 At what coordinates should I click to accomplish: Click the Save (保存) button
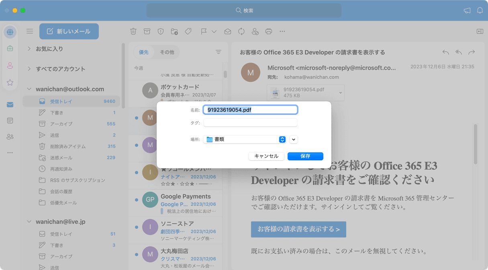pyautogui.click(x=305, y=156)
